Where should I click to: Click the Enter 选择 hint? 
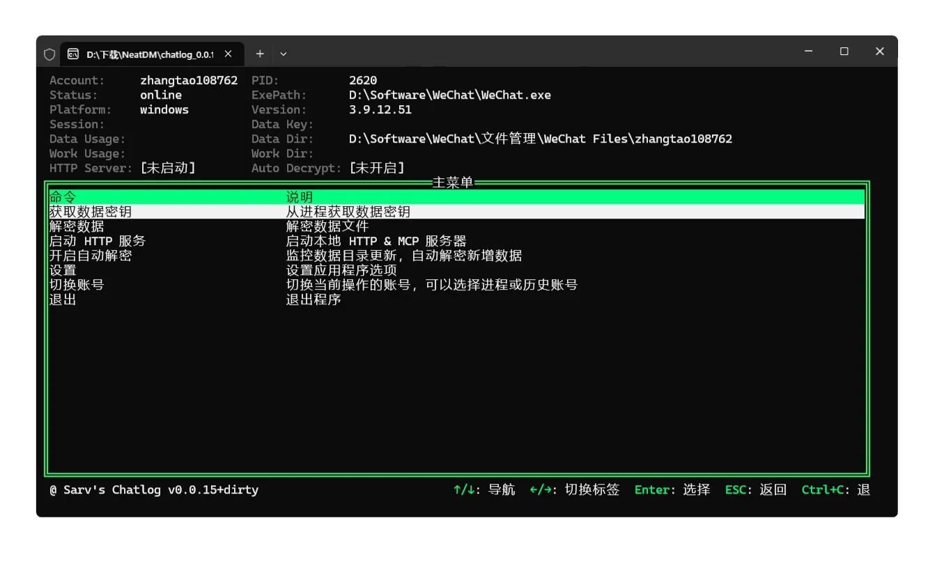[672, 489]
